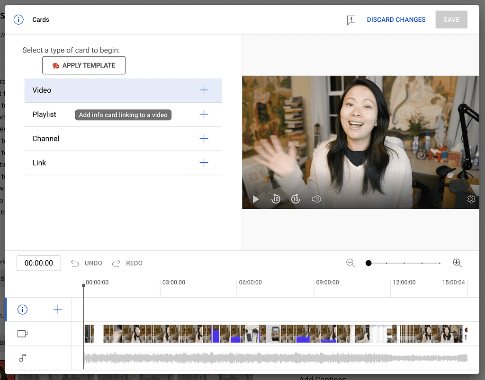Open the player settings gear
The image size is (485, 380).
471,199
